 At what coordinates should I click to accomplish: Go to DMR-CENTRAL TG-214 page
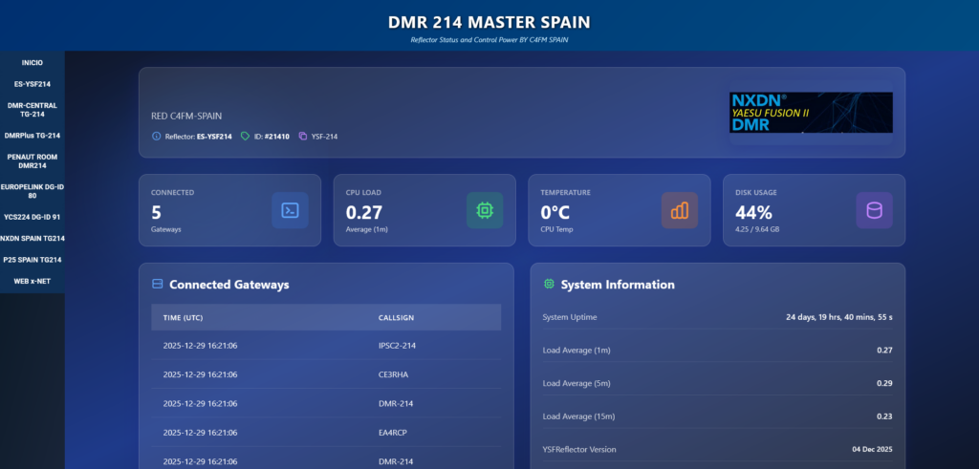33,110
